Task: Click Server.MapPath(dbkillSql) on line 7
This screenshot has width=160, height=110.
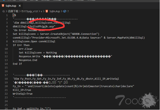Action: (x=126, y=38)
